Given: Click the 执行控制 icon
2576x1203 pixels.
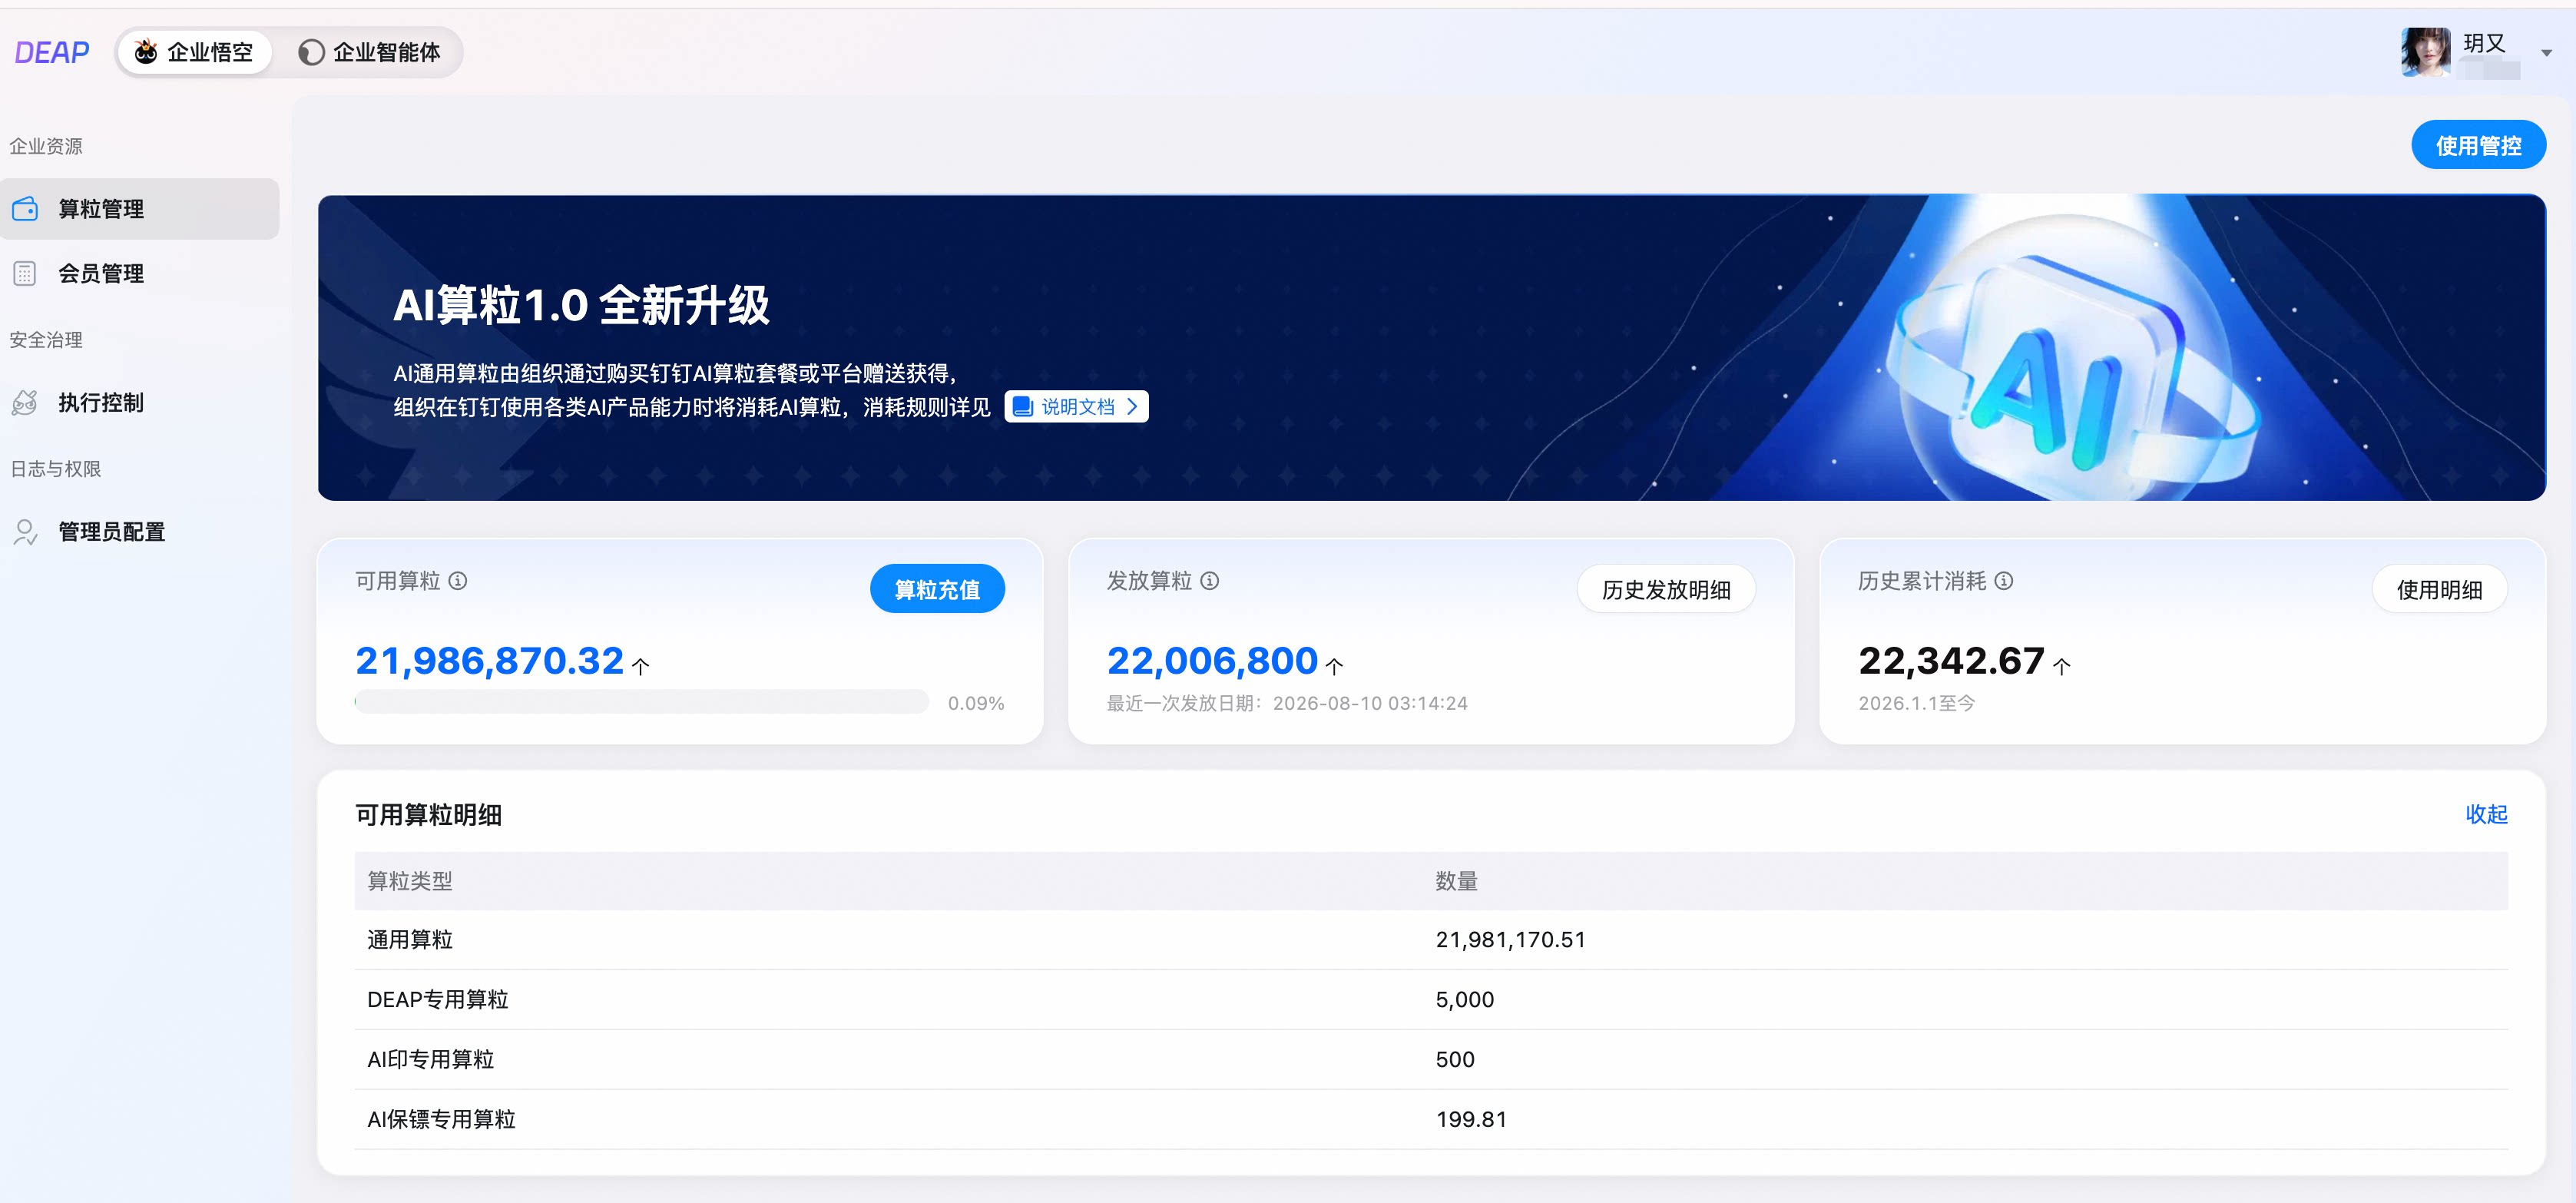Looking at the screenshot, I should pos(25,402).
